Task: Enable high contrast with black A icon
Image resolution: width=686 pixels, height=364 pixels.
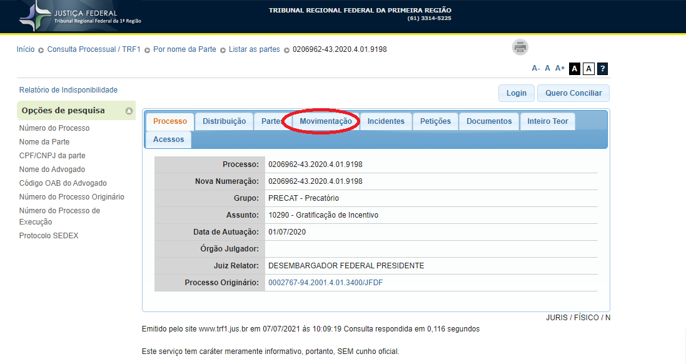Action: coord(575,69)
